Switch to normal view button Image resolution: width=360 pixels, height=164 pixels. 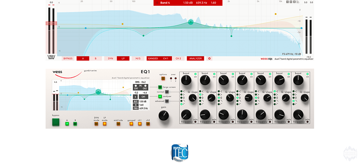tap(167, 92)
